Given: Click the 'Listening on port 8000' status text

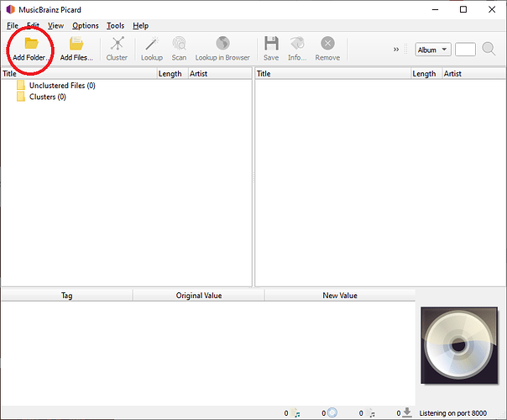Looking at the screenshot, I should (x=452, y=413).
